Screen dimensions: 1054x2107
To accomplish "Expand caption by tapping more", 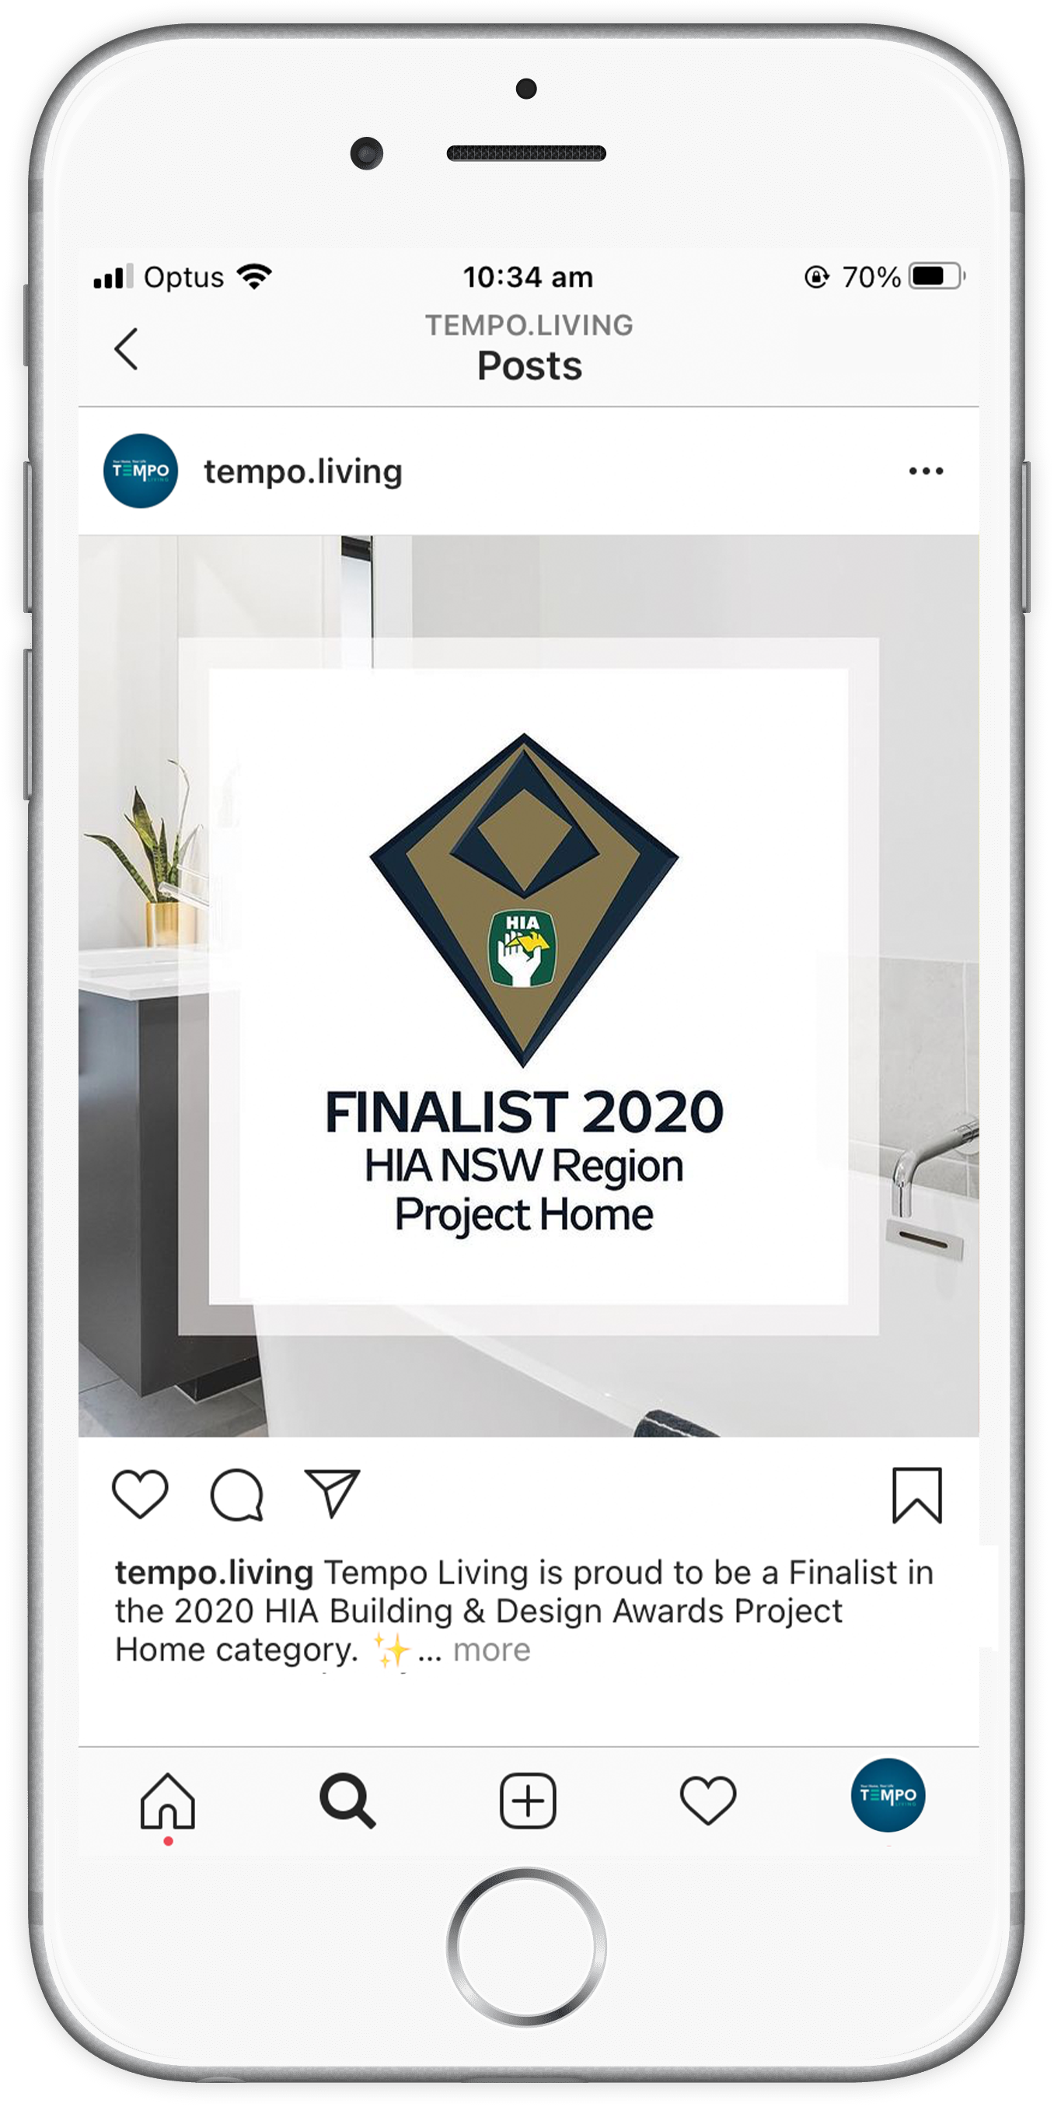I will point(491,1650).
